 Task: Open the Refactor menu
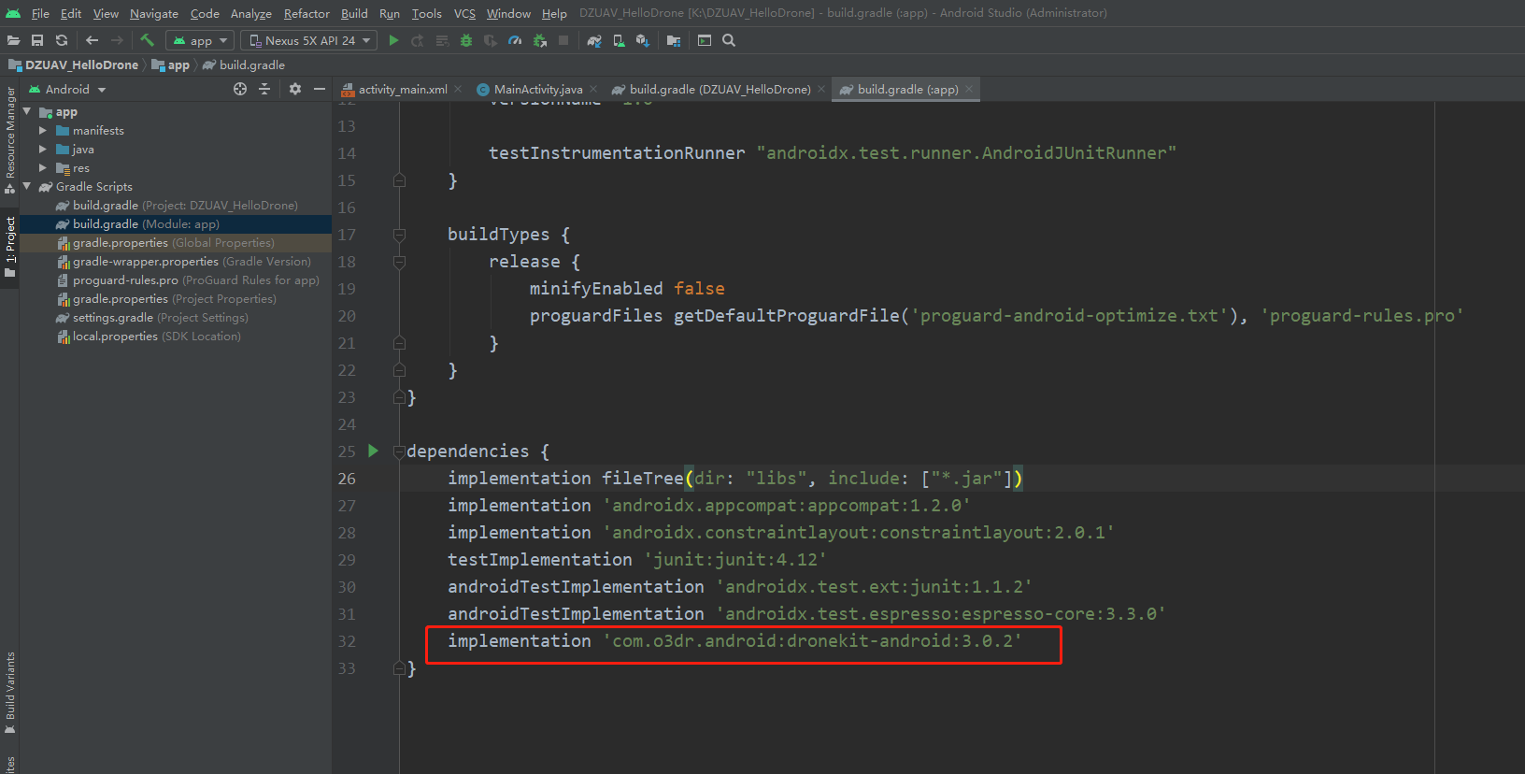tap(306, 13)
